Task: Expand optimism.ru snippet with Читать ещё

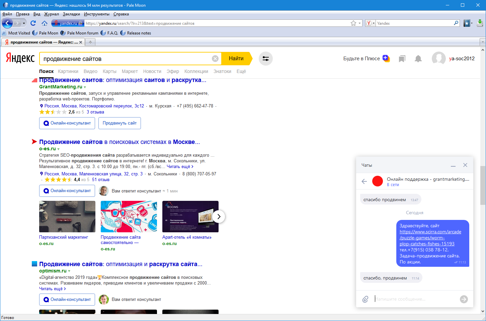Action: [53, 289]
